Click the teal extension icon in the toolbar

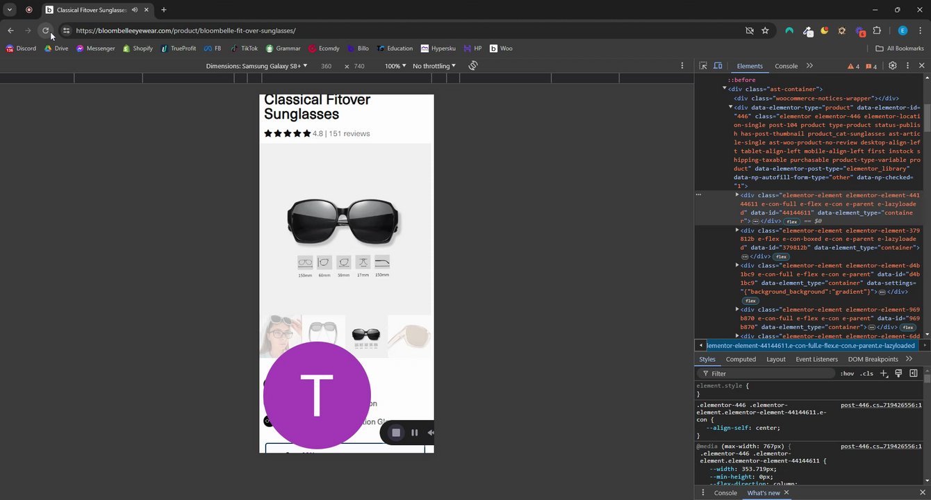point(789,31)
